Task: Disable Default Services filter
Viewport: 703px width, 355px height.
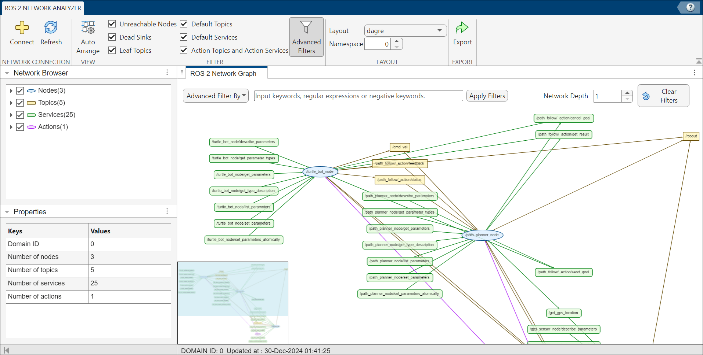Action: 184,37
